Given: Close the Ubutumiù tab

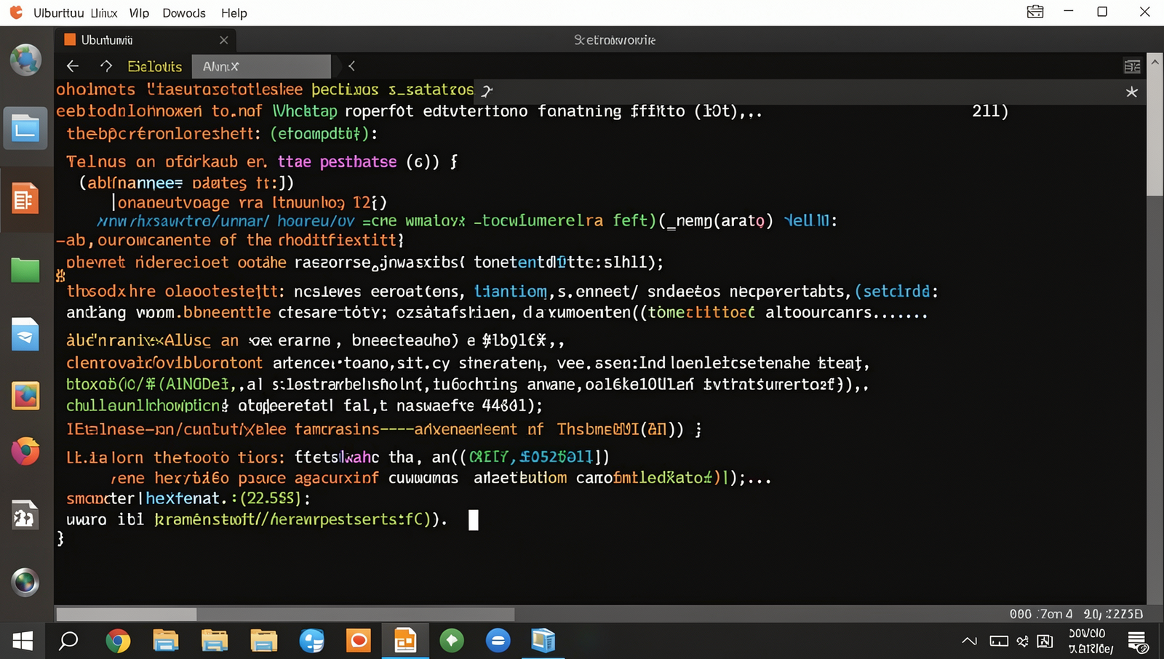Looking at the screenshot, I should click(x=224, y=40).
